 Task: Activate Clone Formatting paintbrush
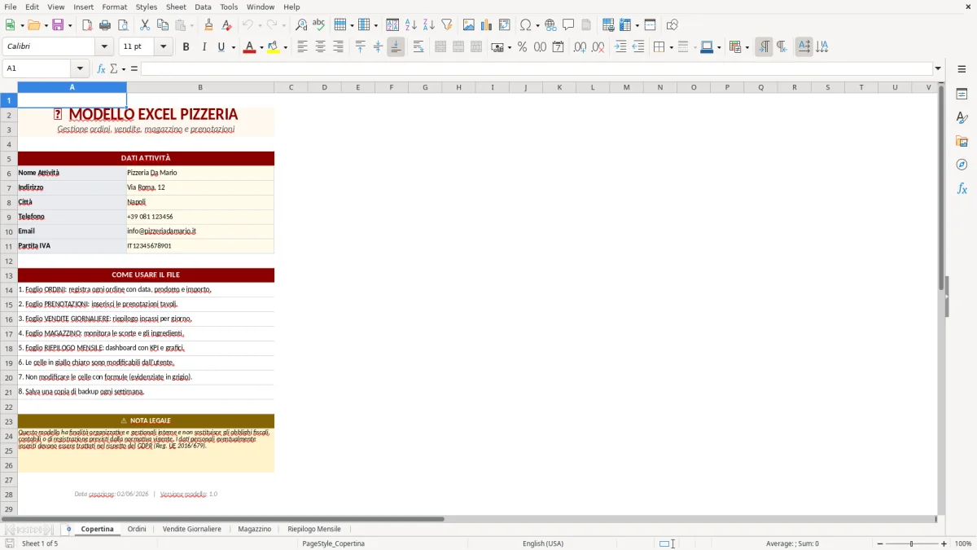coord(208,25)
